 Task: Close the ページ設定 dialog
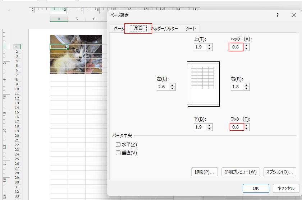coord(293,15)
